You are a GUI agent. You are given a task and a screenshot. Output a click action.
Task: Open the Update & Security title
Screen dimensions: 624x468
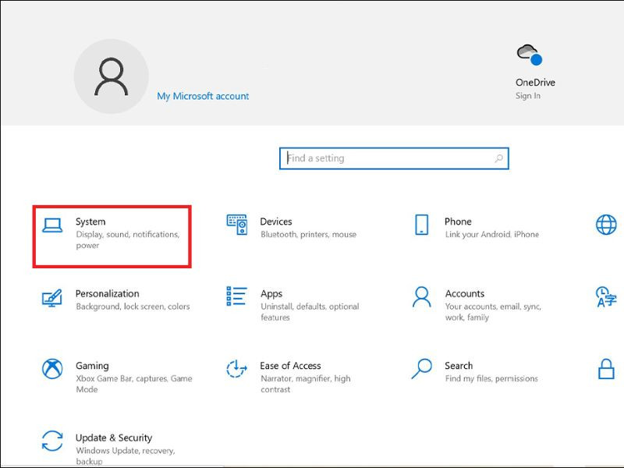point(114,438)
